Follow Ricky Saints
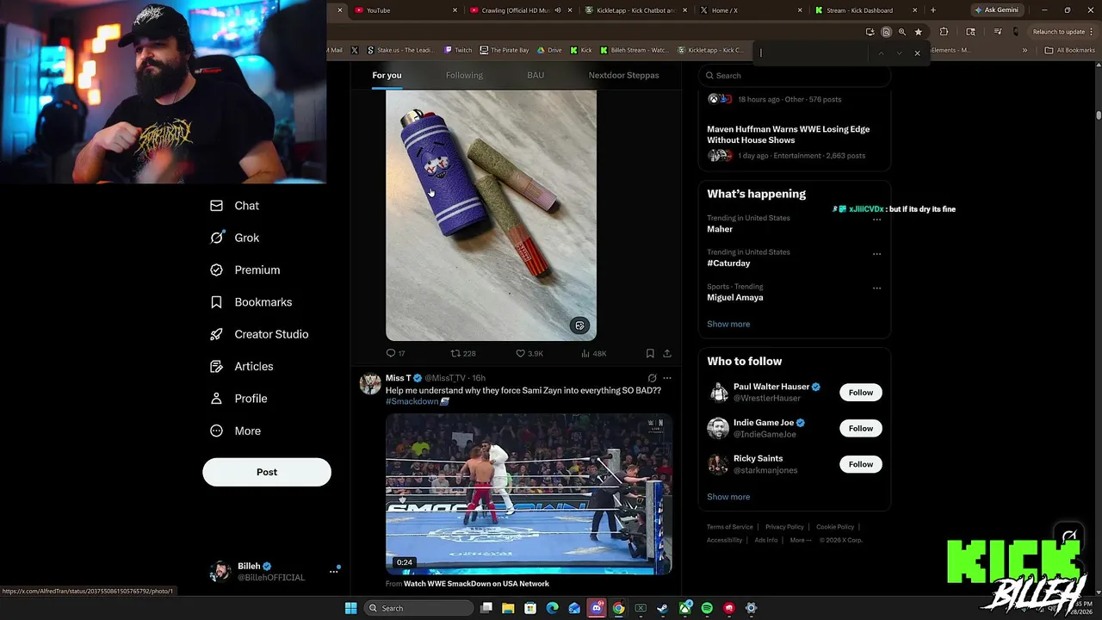This screenshot has height=620, width=1102. tap(861, 464)
